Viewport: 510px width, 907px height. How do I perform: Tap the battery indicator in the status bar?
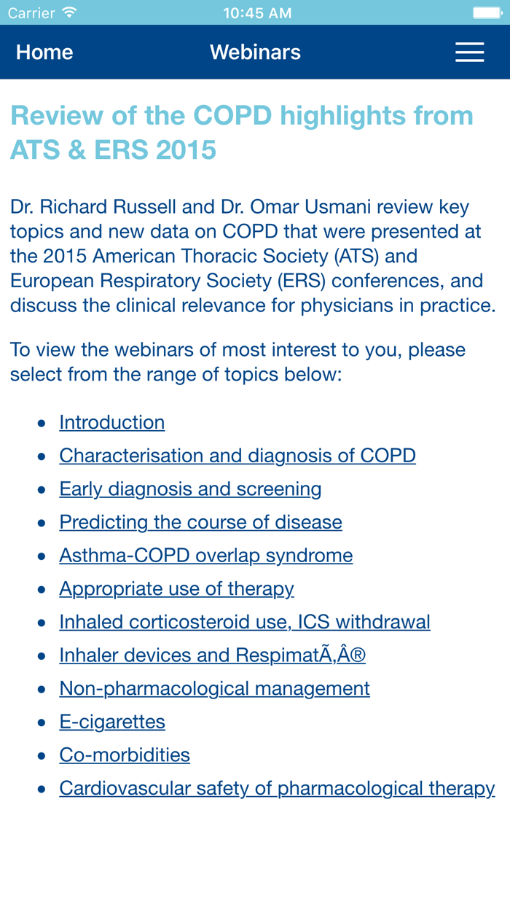tap(486, 12)
